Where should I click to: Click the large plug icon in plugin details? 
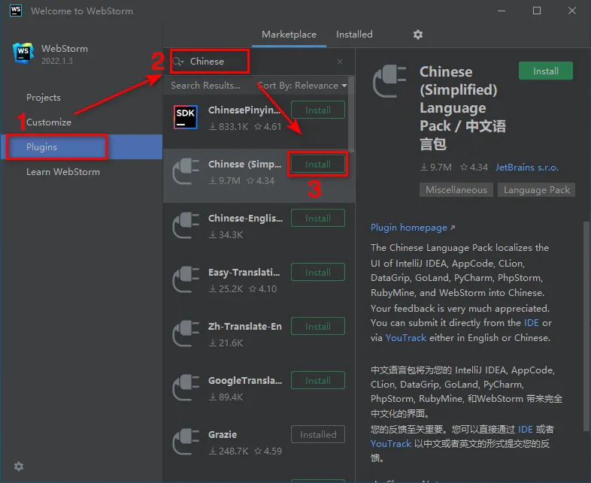[389, 81]
